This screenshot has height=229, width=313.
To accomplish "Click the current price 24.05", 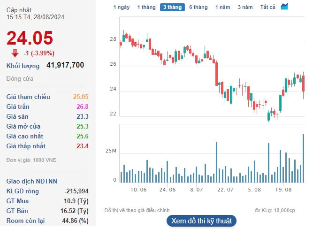I will click(30, 38).
